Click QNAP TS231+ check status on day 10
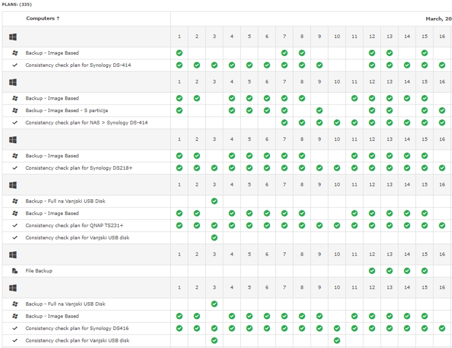 [x=337, y=226]
